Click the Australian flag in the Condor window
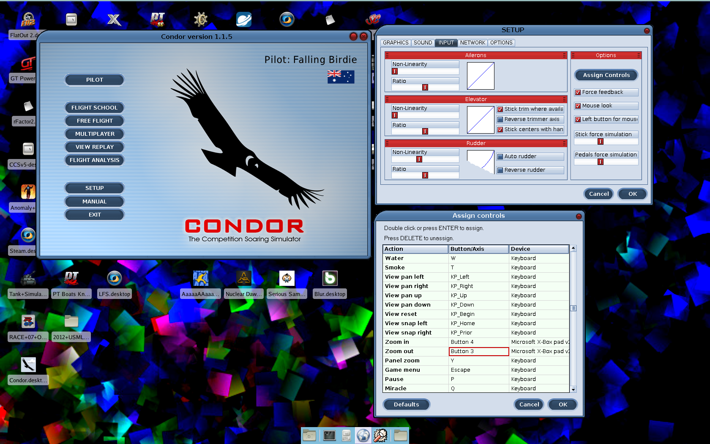The image size is (710, 444). click(x=341, y=77)
